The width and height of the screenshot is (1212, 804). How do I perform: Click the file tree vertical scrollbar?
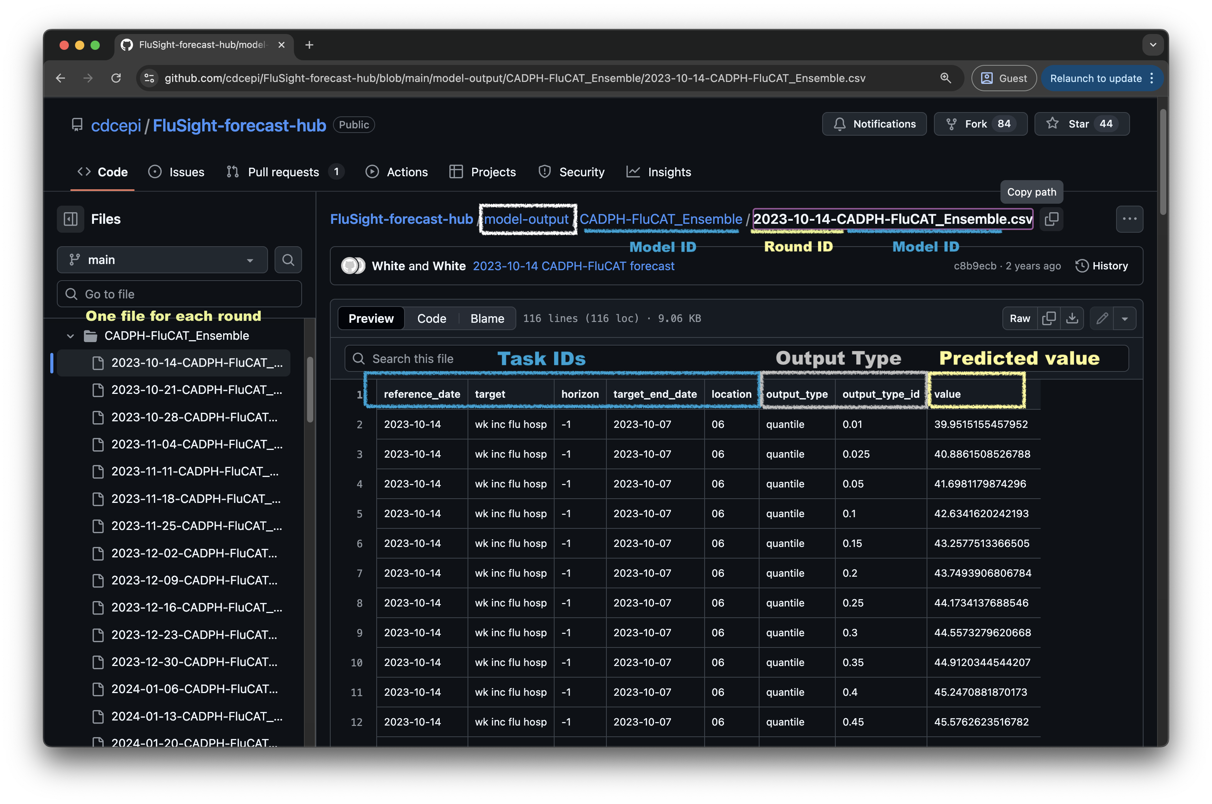[x=310, y=390]
